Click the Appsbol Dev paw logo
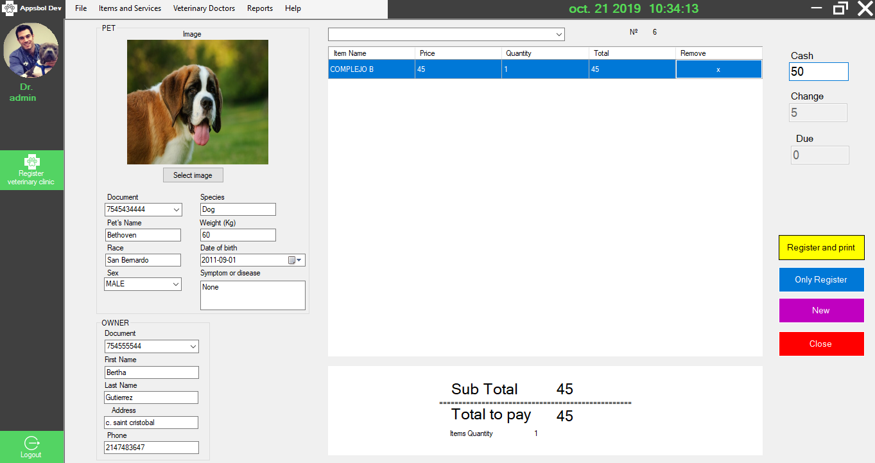Viewport: 875px width, 463px height. [11, 8]
